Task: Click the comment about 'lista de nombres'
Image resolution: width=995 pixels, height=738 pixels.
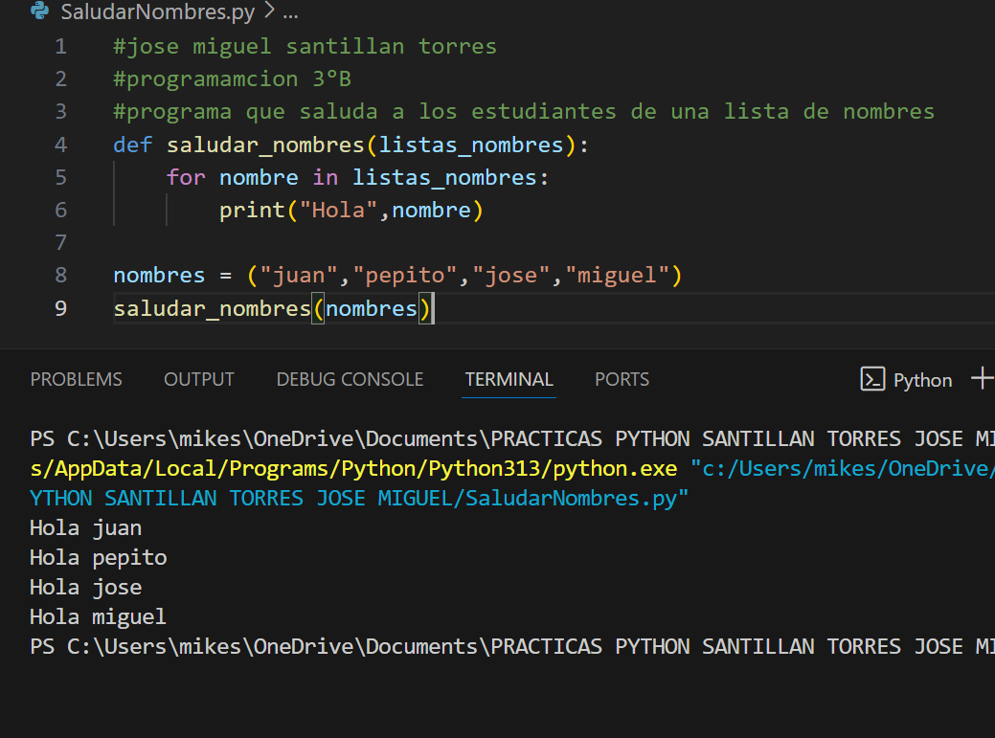Action: (x=524, y=112)
